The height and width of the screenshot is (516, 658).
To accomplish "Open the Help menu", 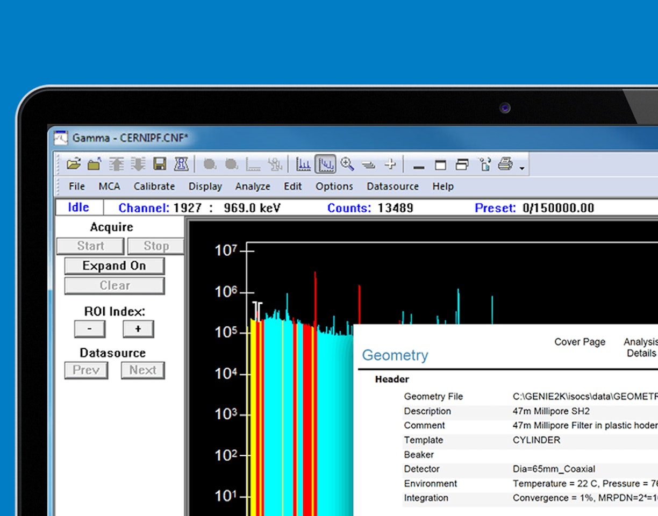I will (443, 187).
